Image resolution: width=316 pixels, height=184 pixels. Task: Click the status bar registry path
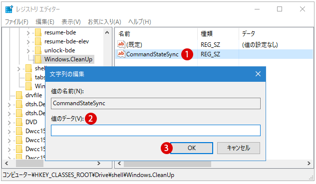click(x=88, y=175)
